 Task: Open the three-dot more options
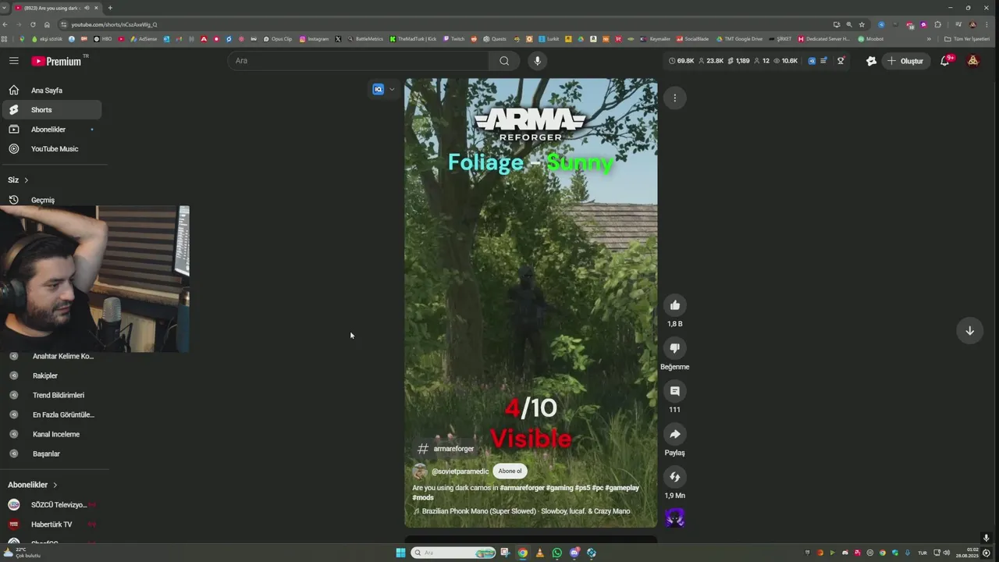pyautogui.click(x=675, y=98)
